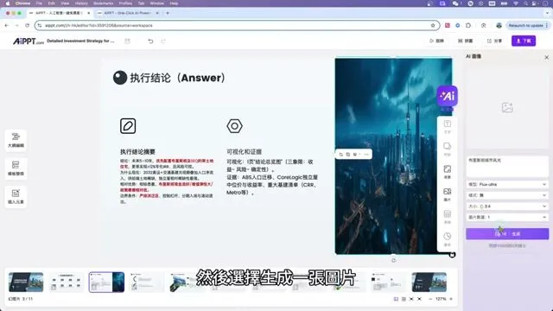Switch to the first AiPPT browser tab
The height and width of the screenshot is (311, 553).
(x=59, y=13)
